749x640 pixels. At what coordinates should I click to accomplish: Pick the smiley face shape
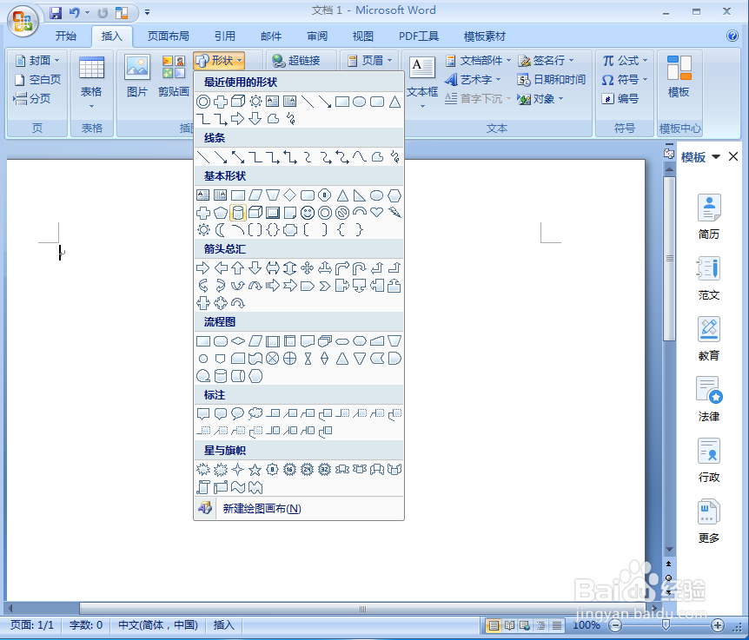tap(307, 213)
